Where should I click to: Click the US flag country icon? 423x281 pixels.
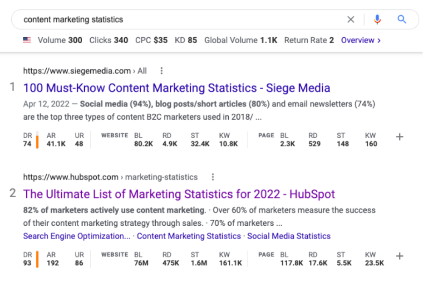(x=26, y=40)
